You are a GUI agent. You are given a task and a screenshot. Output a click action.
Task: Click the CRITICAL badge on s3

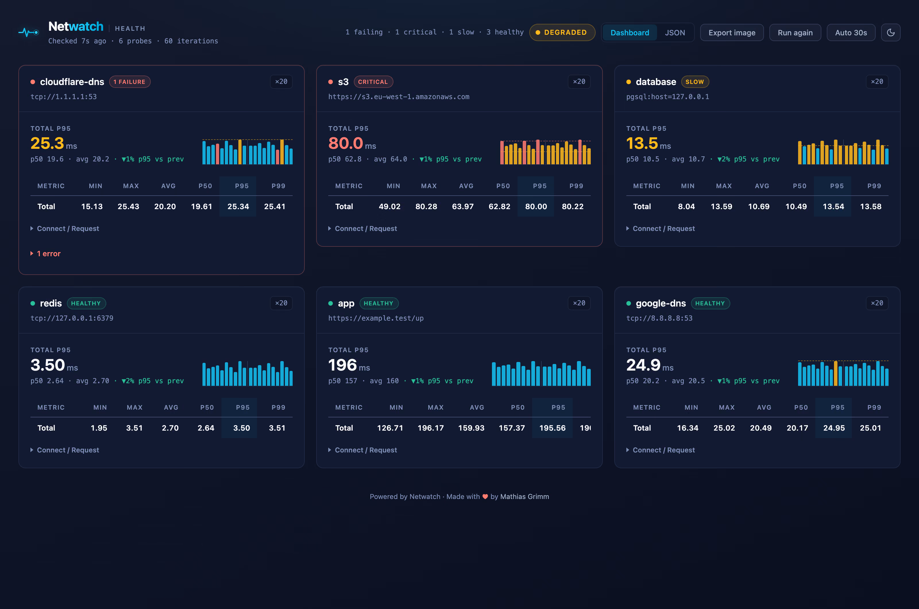pyautogui.click(x=373, y=82)
